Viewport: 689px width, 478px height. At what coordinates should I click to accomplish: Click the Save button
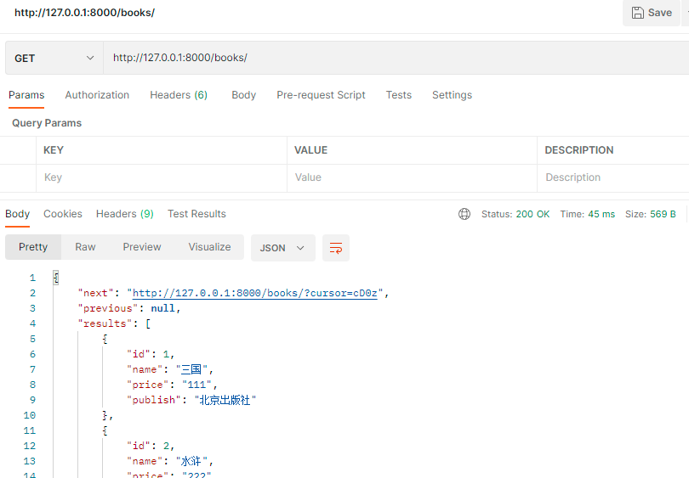point(652,13)
